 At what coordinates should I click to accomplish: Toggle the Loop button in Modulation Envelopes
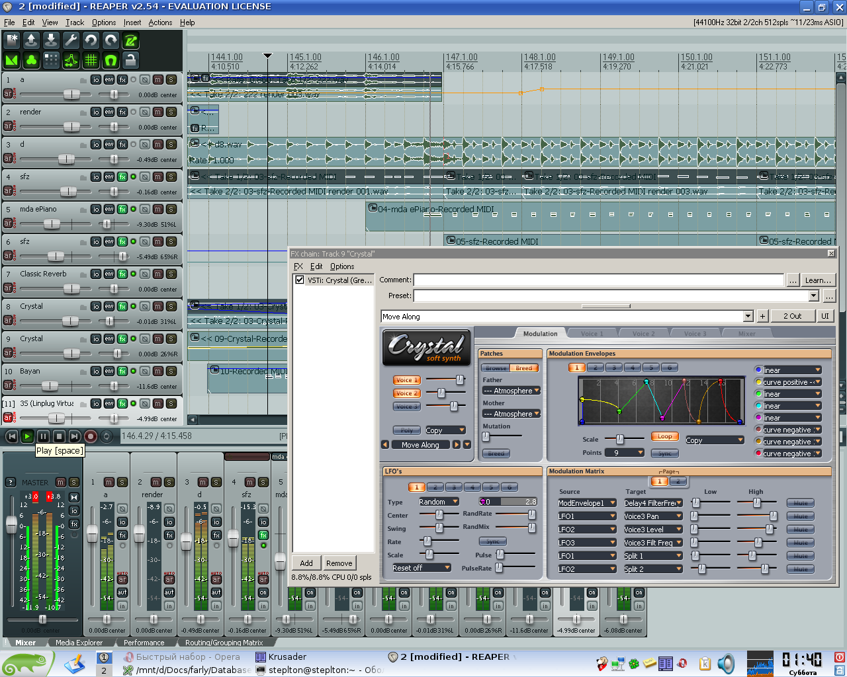pyautogui.click(x=665, y=436)
